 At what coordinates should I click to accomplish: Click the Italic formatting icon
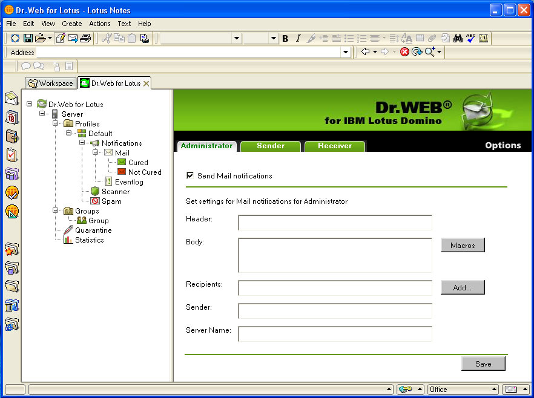click(298, 39)
